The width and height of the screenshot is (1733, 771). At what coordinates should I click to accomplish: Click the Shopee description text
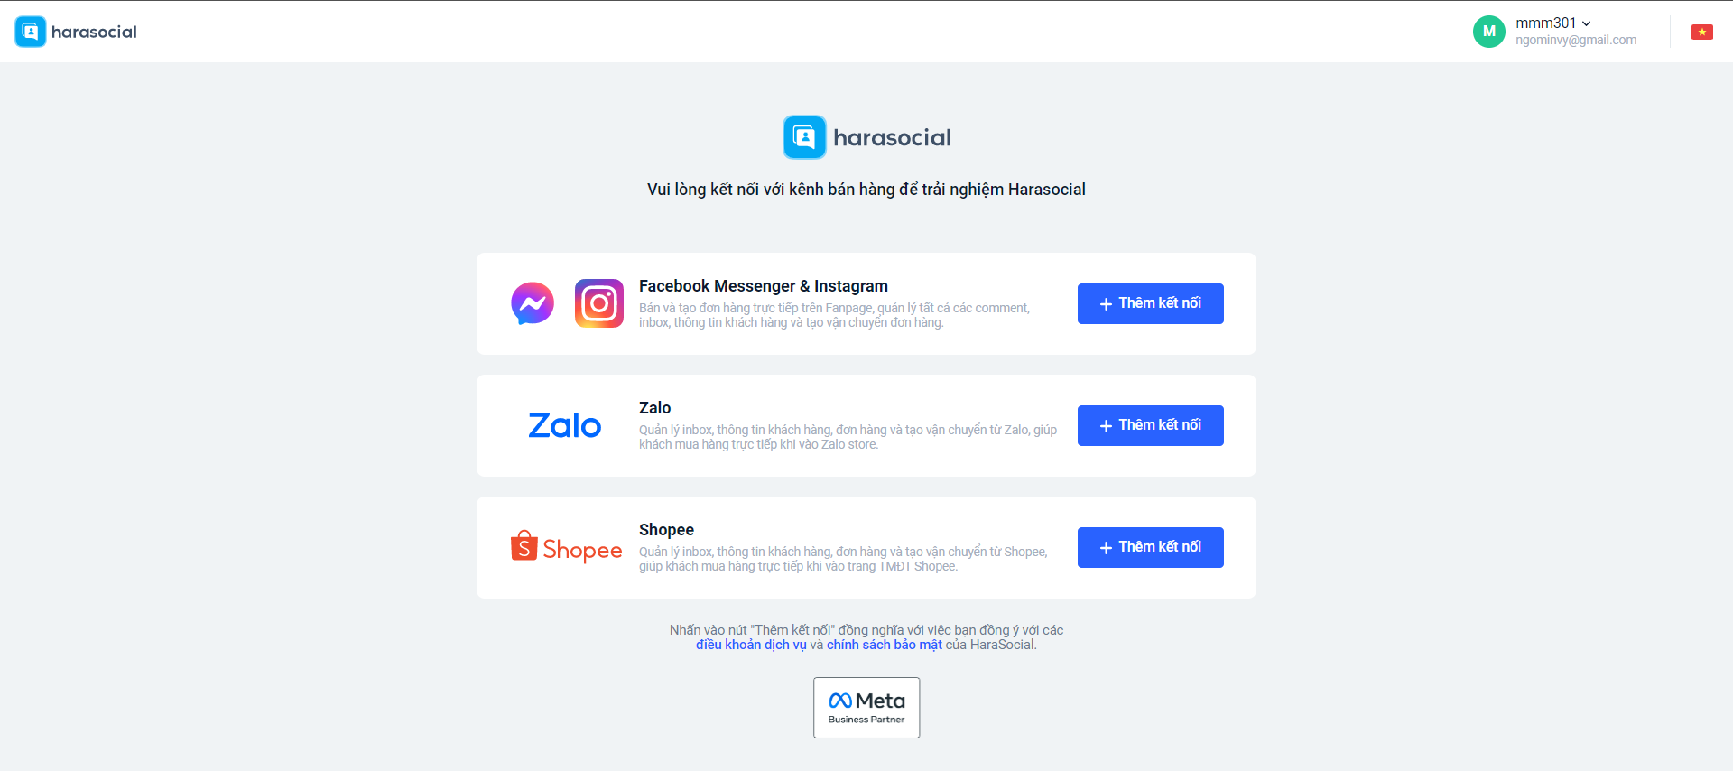click(x=843, y=559)
